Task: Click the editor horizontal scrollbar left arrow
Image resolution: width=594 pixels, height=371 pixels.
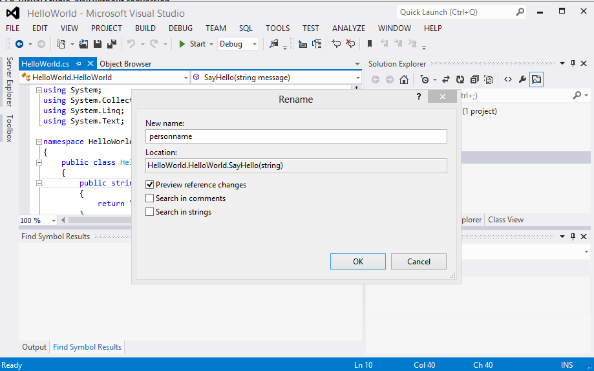Action: 63,220
